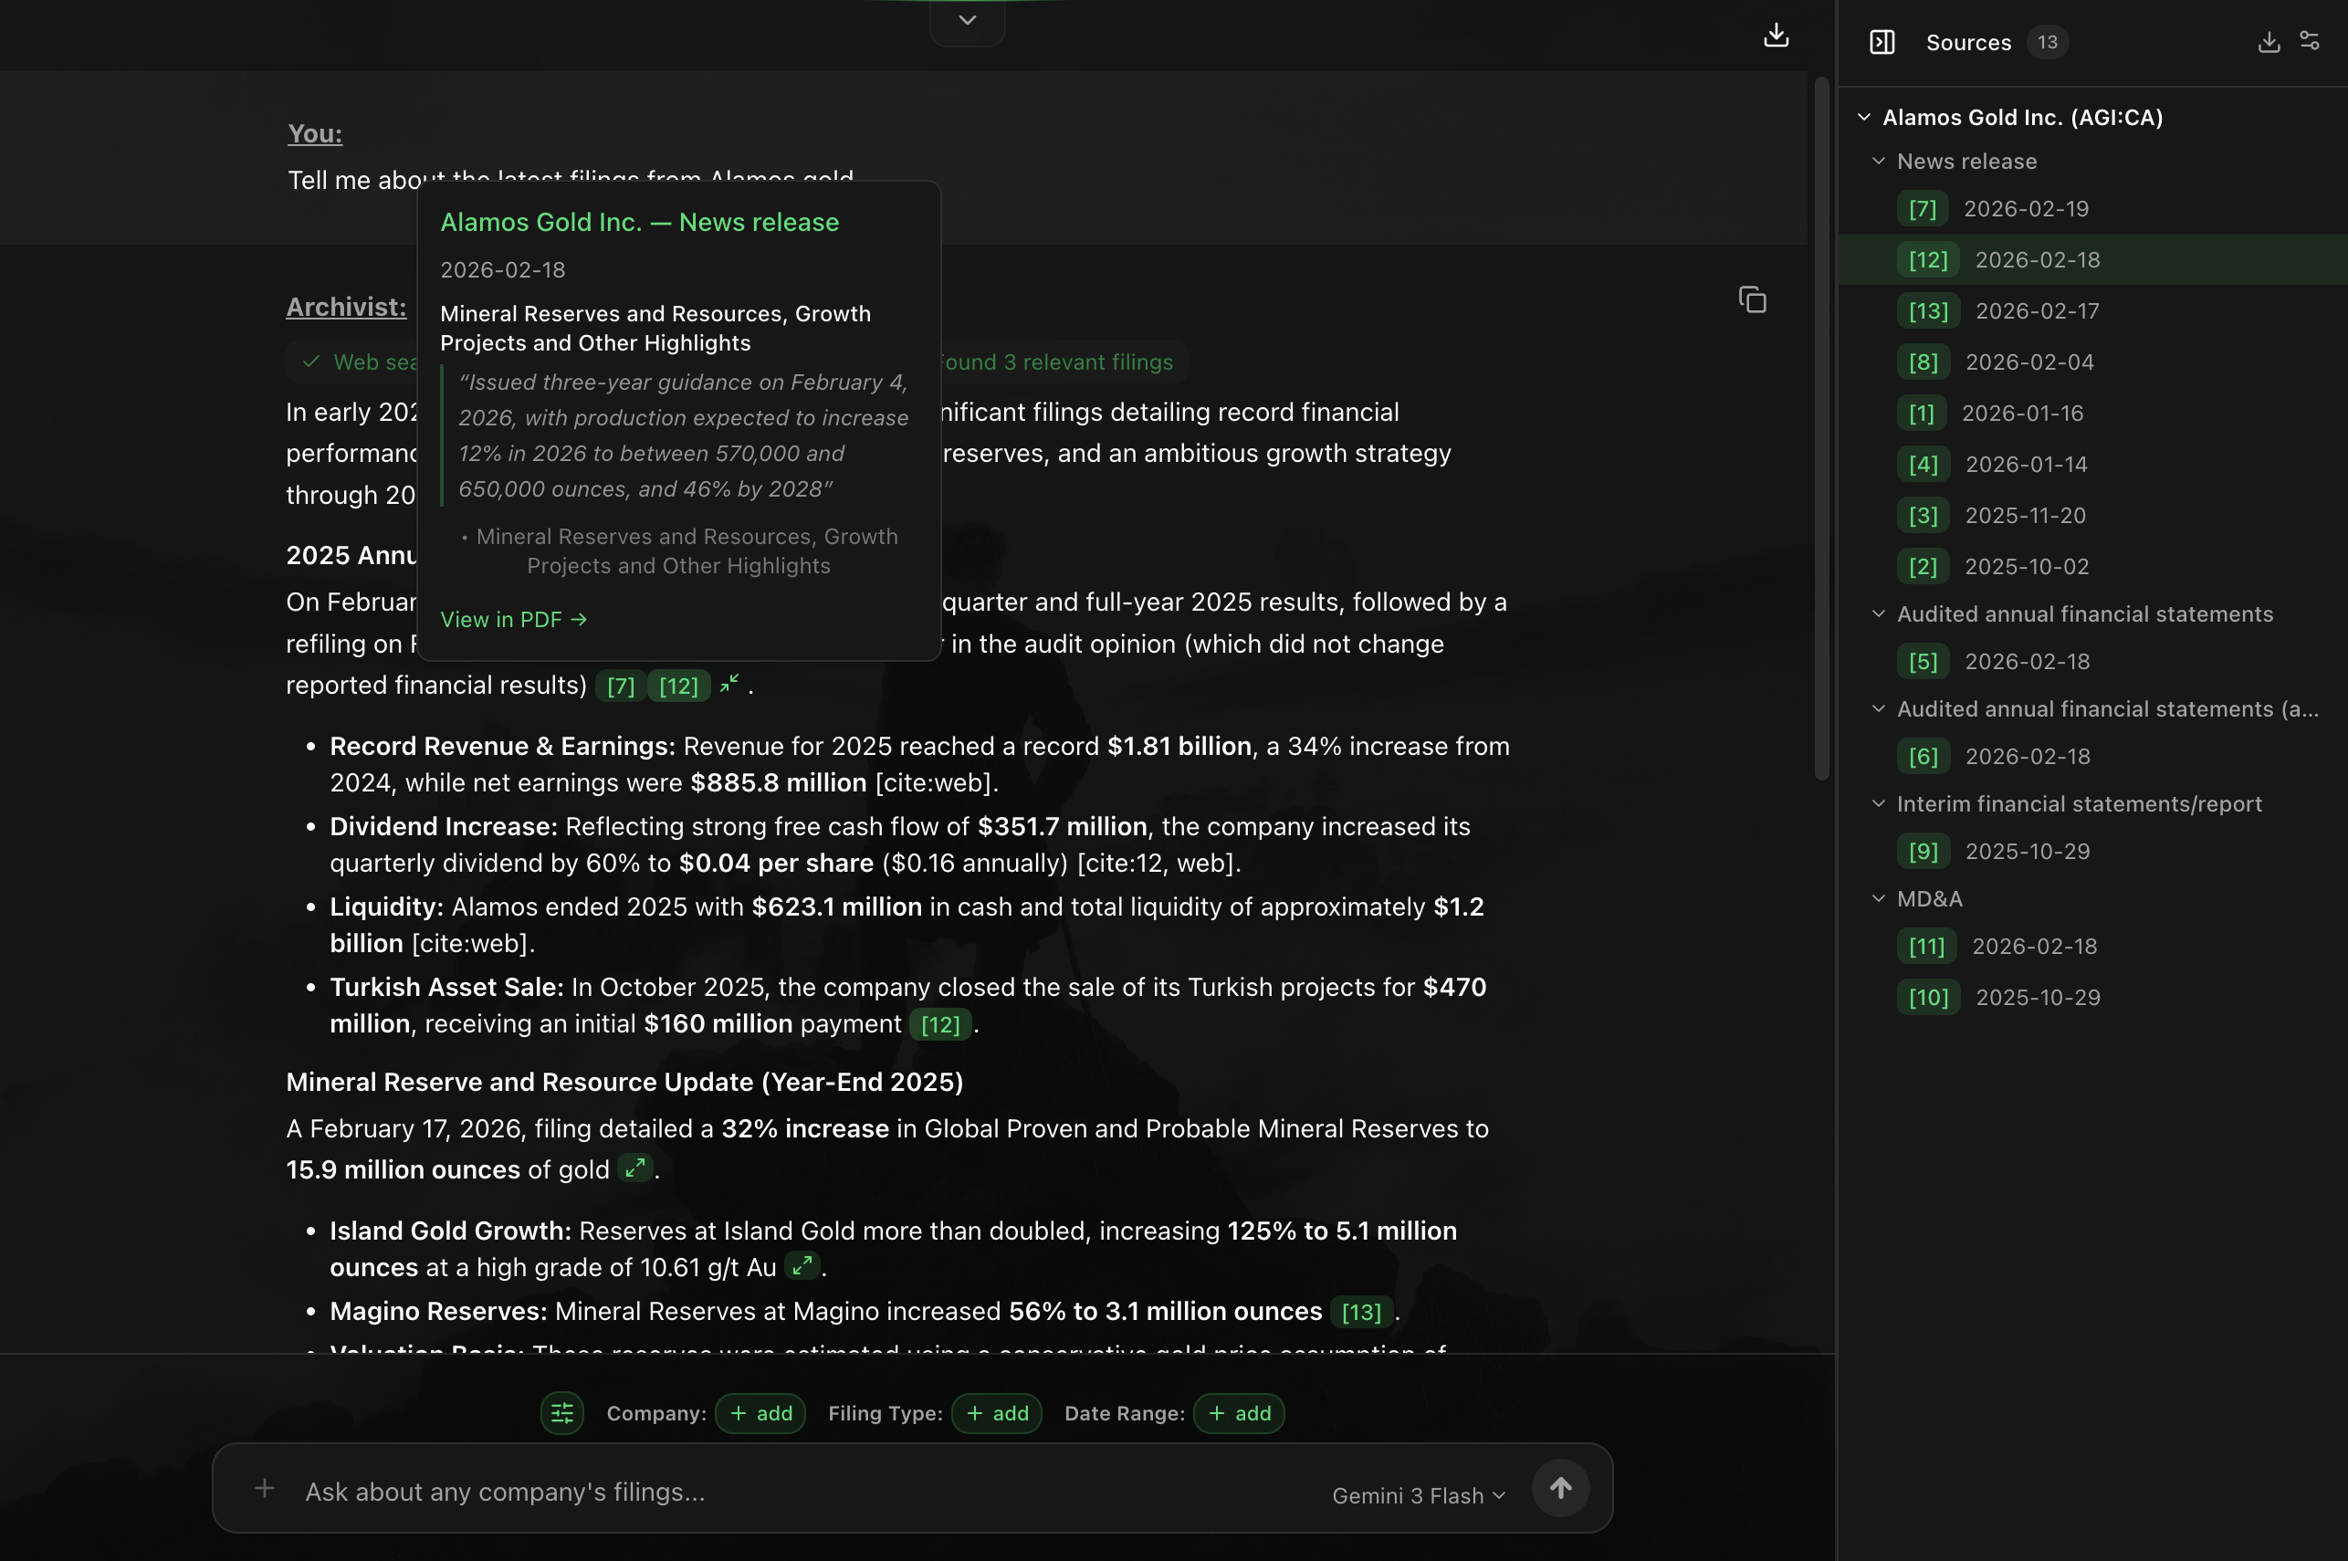Toggle the filters bar icon
Viewport: 2348px width, 1561px height.
coord(562,1413)
